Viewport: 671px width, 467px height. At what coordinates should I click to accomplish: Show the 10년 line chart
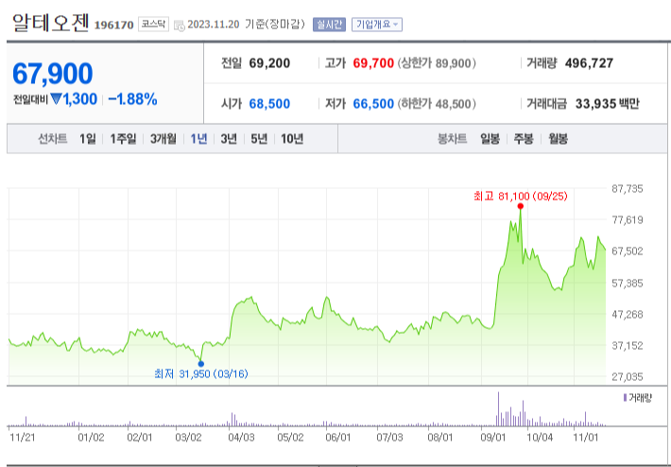(292, 139)
